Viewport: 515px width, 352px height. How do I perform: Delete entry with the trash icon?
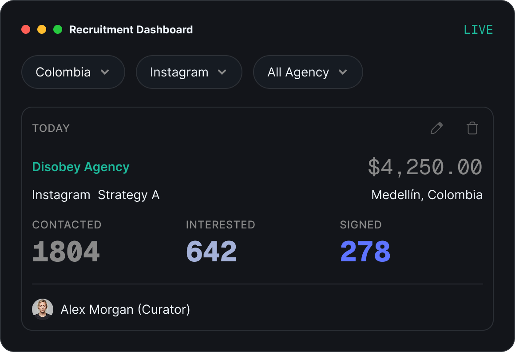[472, 128]
